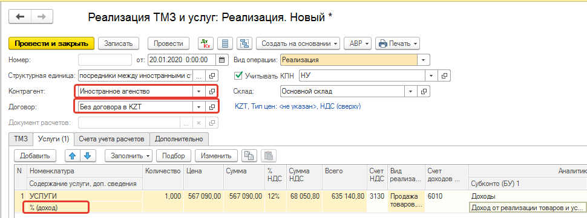Open Печать dropdown menu
587x218 pixels.
click(397, 43)
